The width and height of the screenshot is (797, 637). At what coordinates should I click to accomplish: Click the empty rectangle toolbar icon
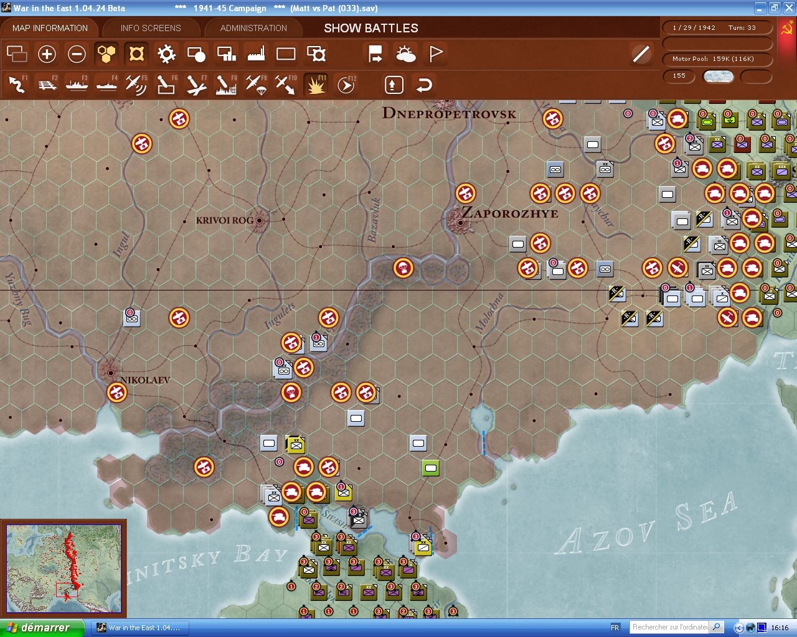286,54
